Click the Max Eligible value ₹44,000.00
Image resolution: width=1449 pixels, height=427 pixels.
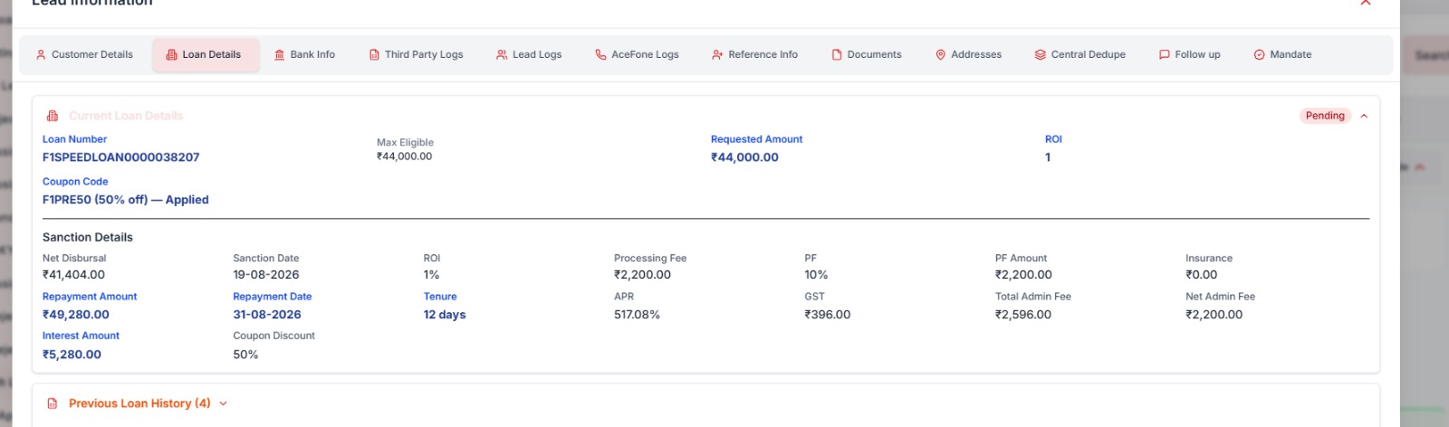pos(405,157)
